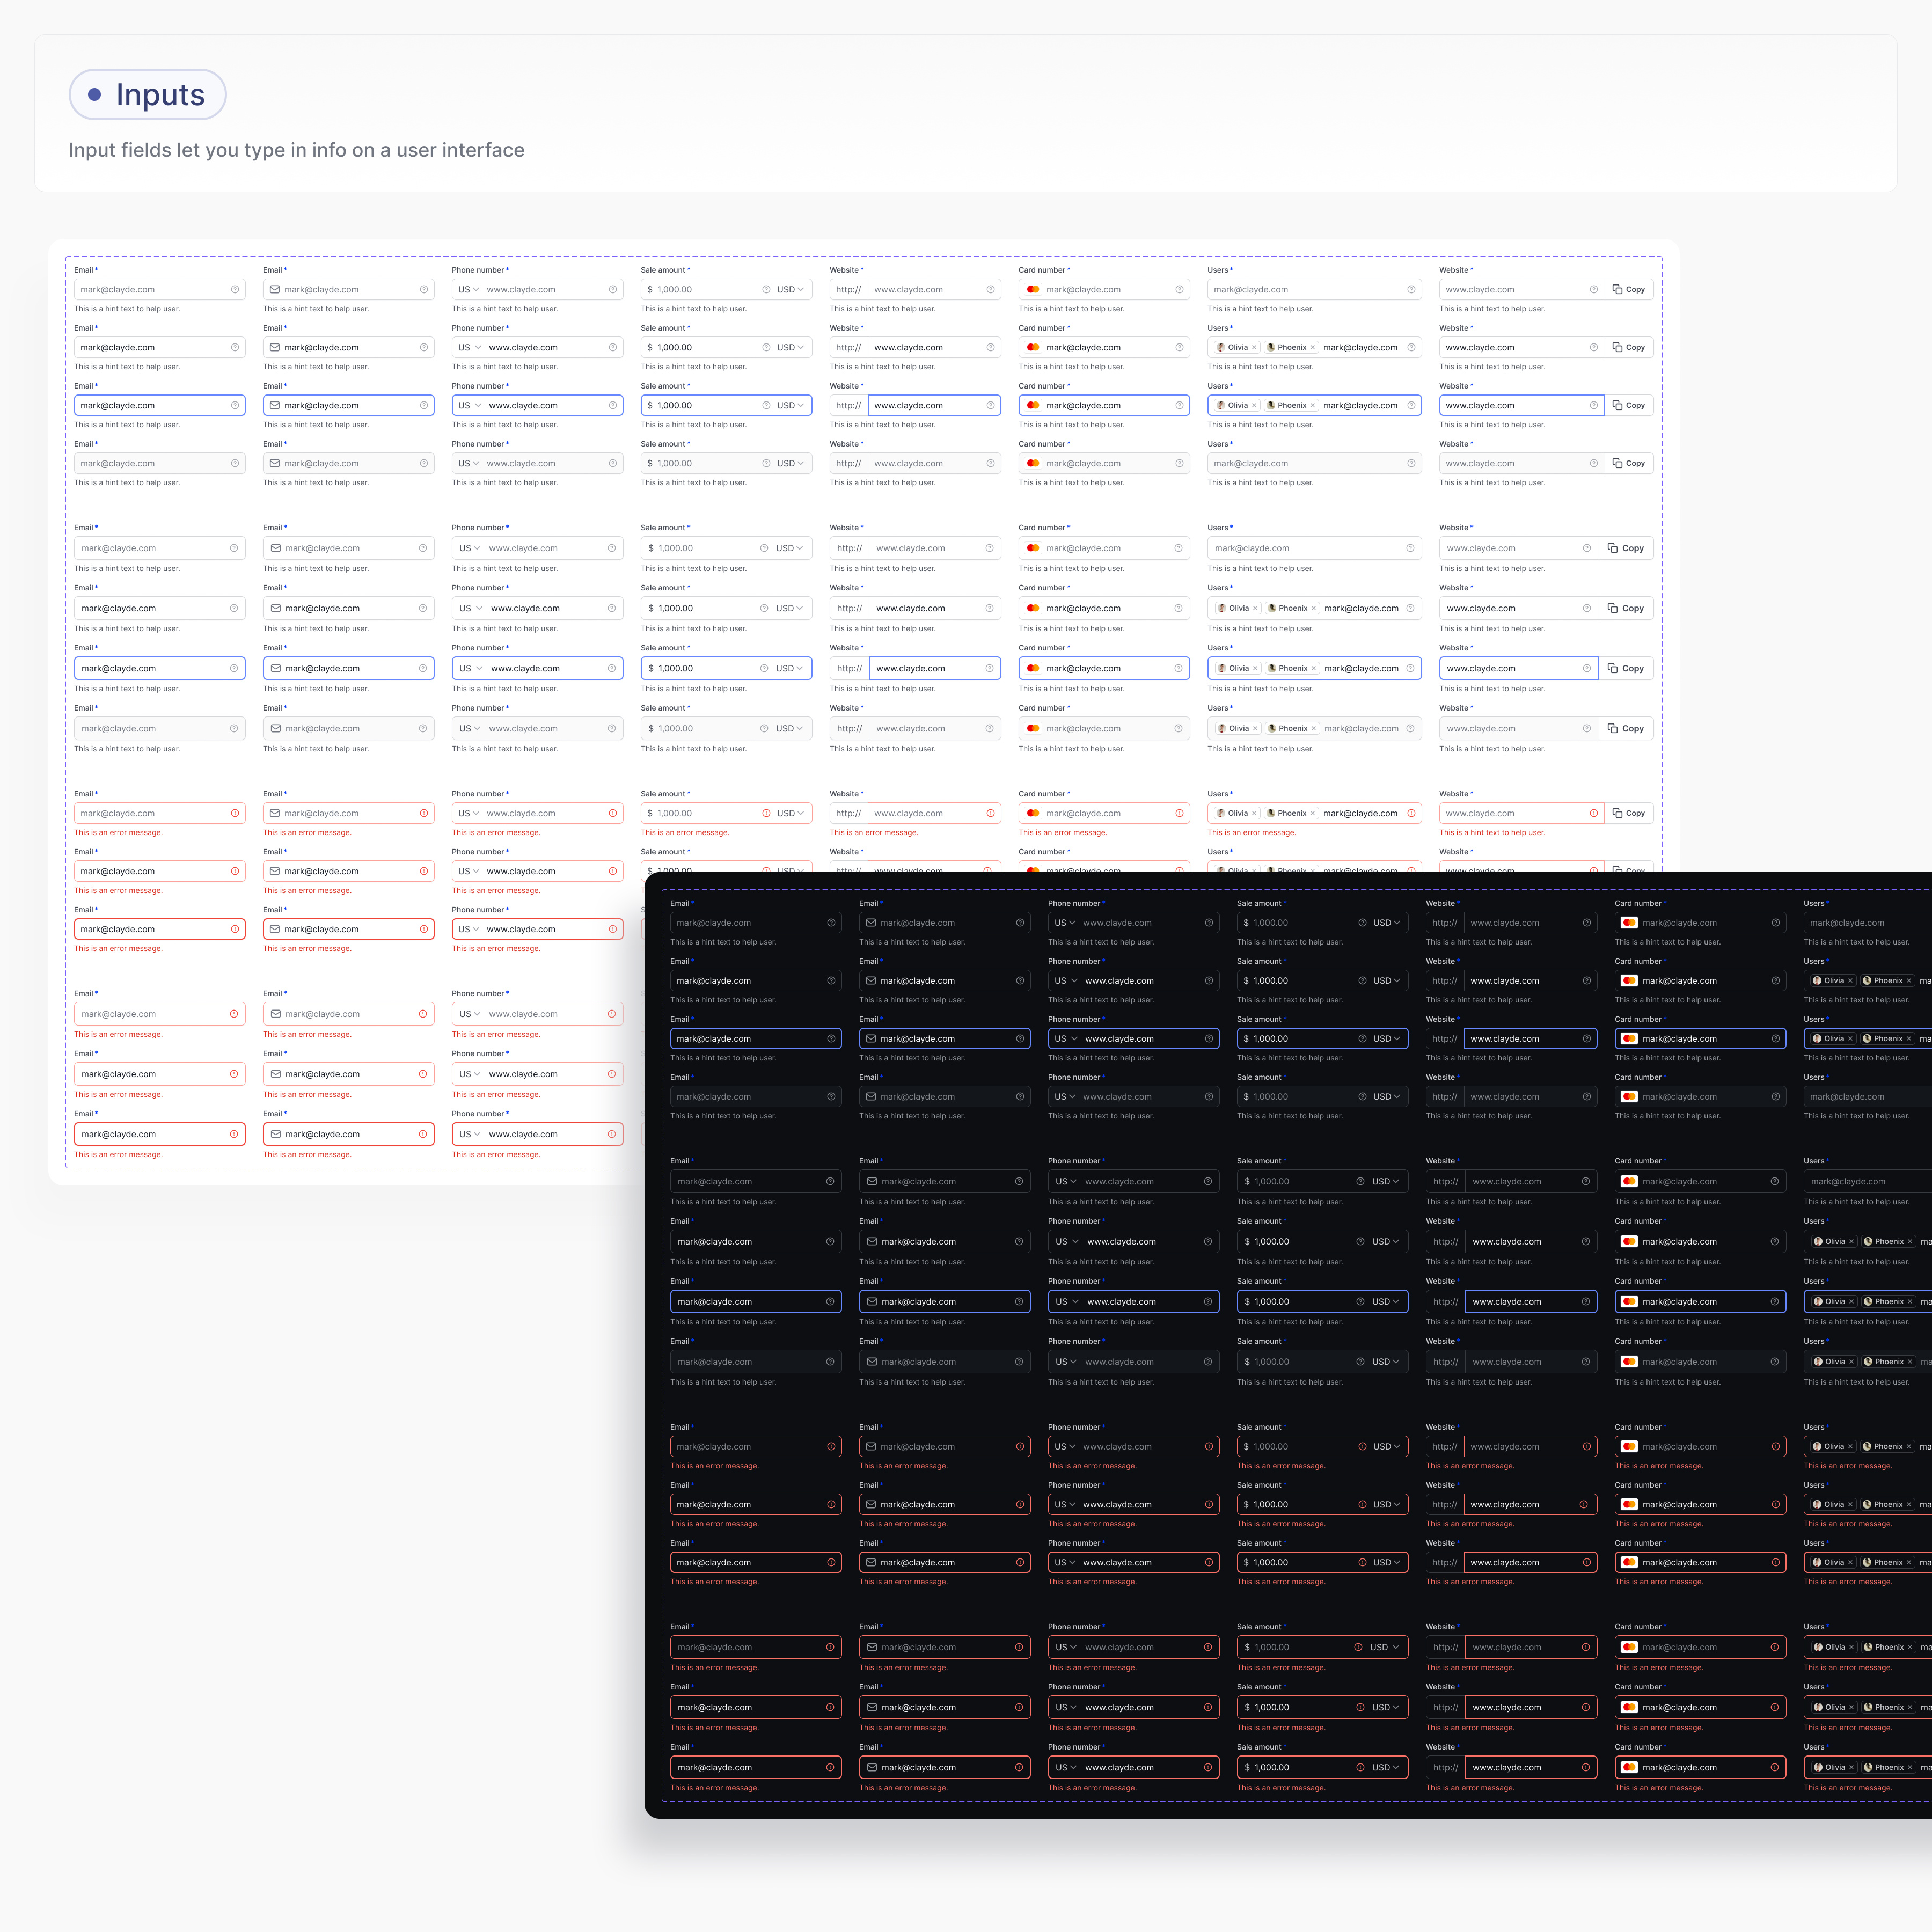Click the error icon in a red Email field
Image resolution: width=1932 pixels, height=1932 pixels.
click(236, 813)
